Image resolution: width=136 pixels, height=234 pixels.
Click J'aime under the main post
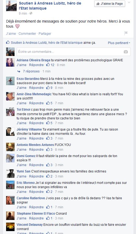coord(11,34)
